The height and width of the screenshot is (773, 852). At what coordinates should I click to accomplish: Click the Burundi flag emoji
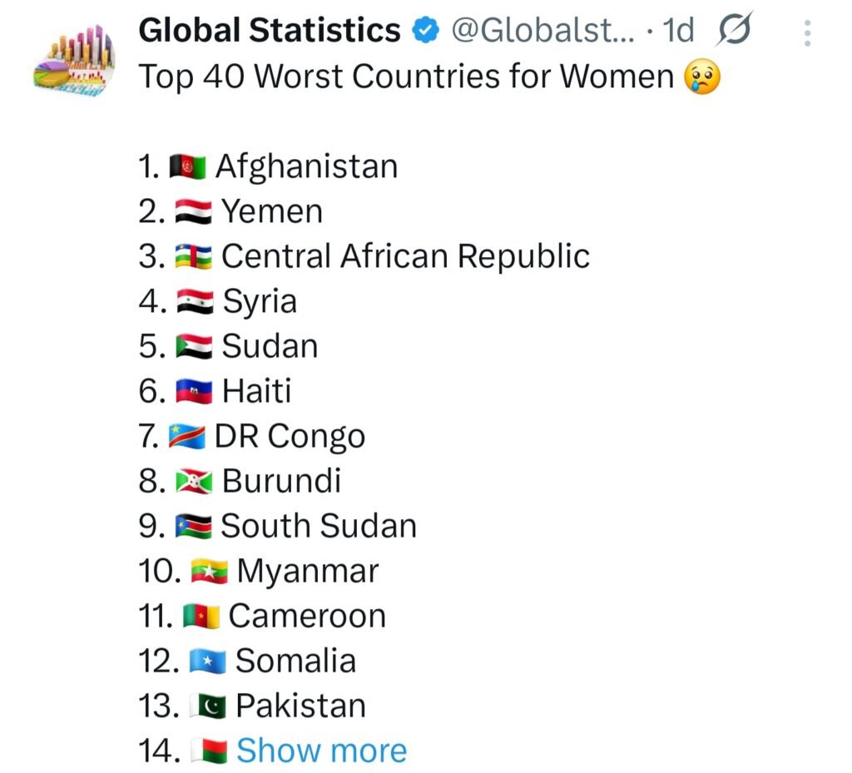tap(194, 482)
